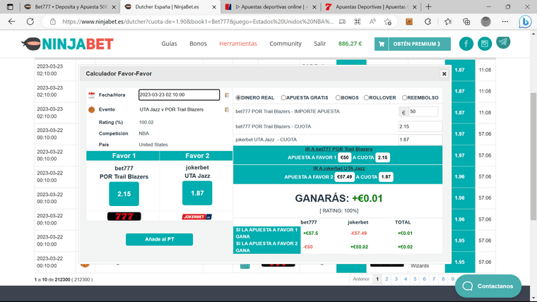Open the NinjaBet Facebook icon
The image size is (537, 302).
[466, 44]
